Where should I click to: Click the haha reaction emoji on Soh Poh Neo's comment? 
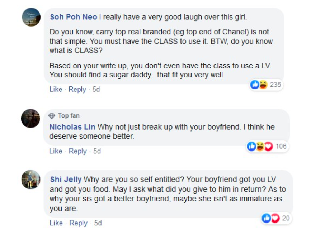click(x=263, y=85)
